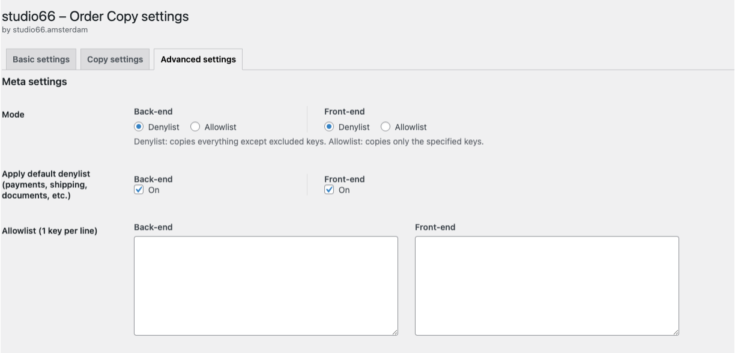Disable Back-end default denylist checkbox

[x=139, y=190]
